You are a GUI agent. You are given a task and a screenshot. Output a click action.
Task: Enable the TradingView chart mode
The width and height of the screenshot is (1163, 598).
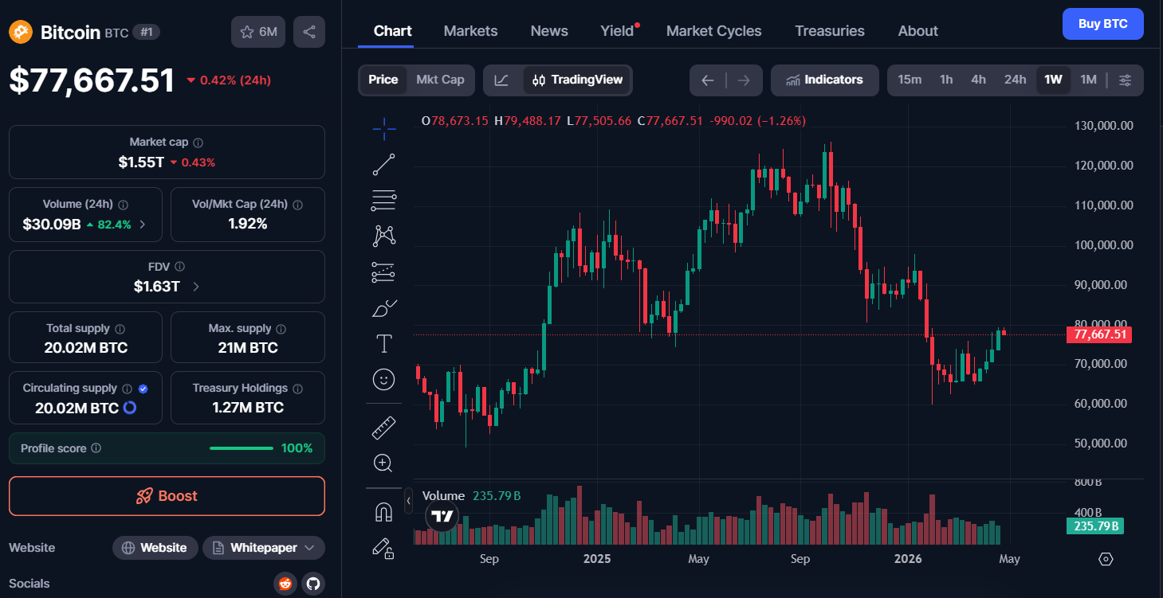[577, 80]
